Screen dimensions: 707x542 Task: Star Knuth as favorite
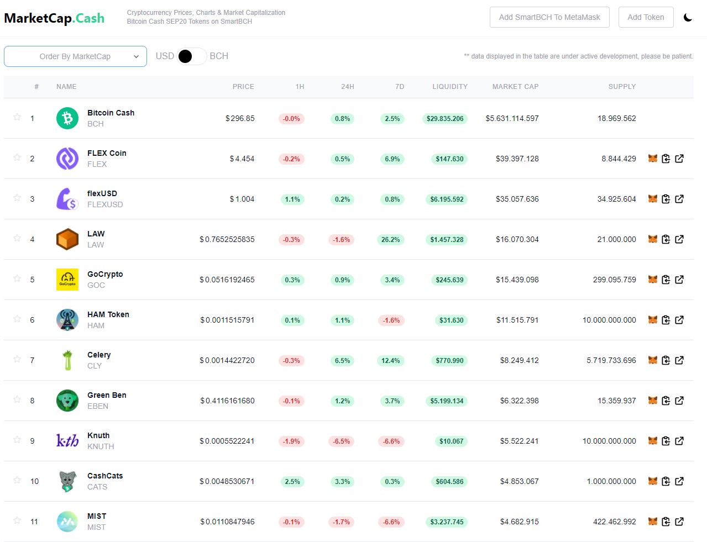tap(17, 440)
